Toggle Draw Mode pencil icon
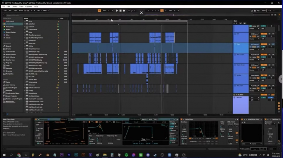 252,11
